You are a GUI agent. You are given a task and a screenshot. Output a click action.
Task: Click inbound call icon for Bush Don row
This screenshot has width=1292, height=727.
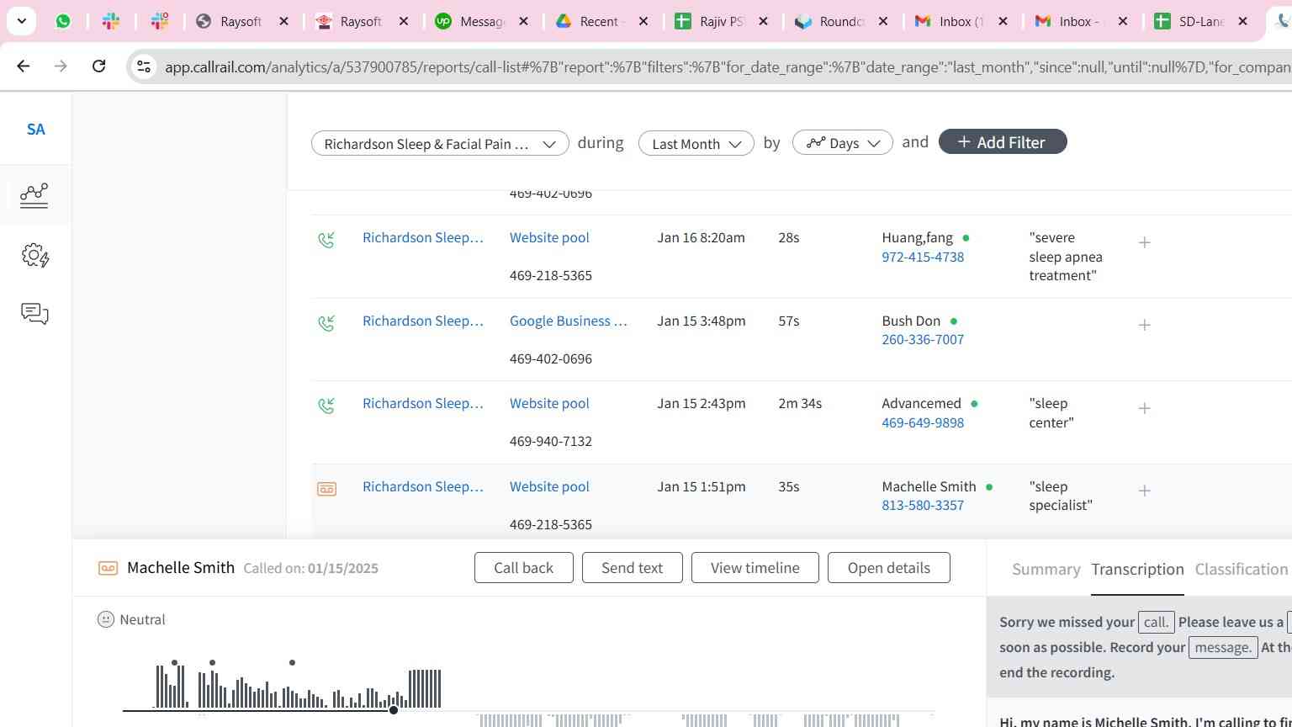326,323
